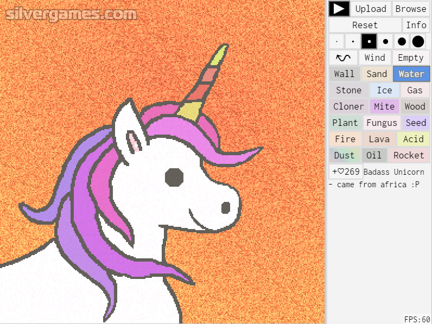Click the squiggly wave icon button
Viewport: 432px width, 324px height.
pos(343,58)
